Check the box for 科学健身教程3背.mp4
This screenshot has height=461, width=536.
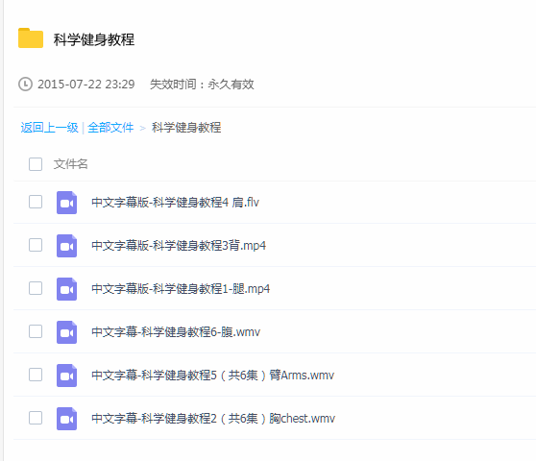tap(36, 245)
